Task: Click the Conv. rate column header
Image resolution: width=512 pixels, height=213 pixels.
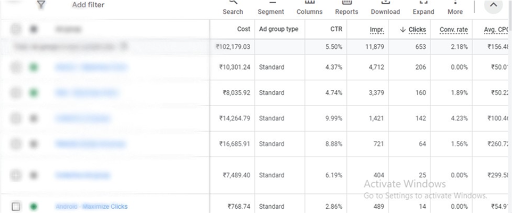Action: [x=453, y=29]
